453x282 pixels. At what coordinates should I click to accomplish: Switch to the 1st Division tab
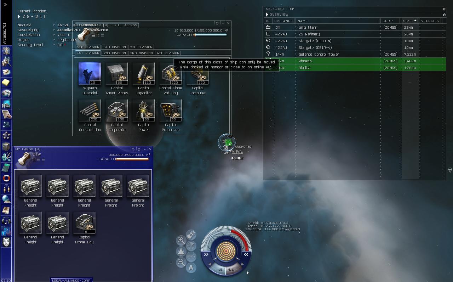click(88, 53)
